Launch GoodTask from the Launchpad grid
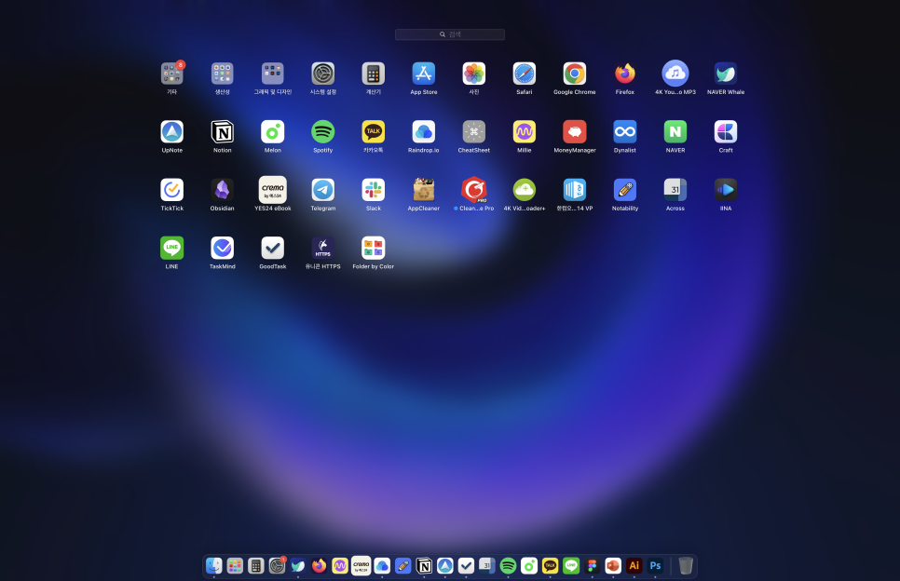Viewport: 900px width, 581px height. coord(273,249)
